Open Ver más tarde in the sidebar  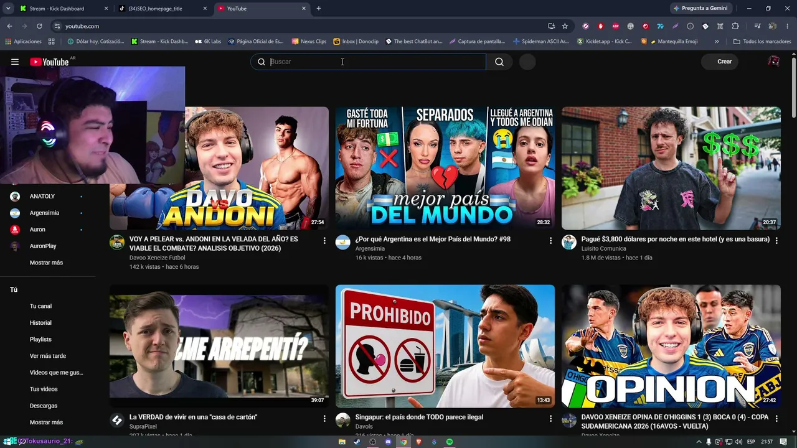[x=48, y=356]
